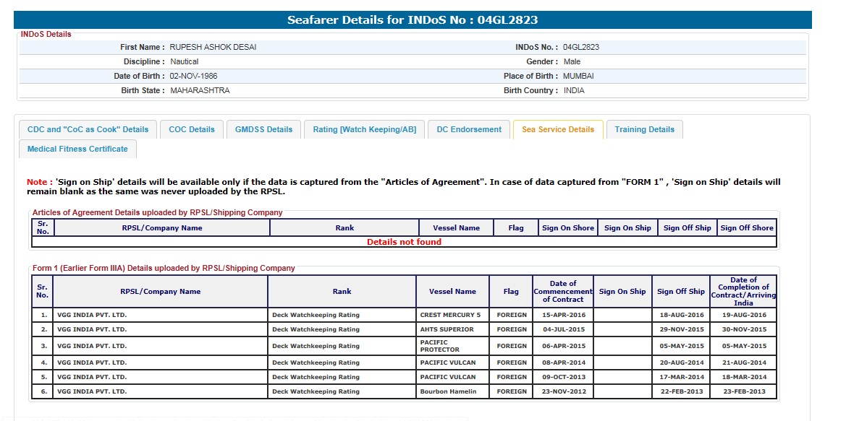Select the AHTS SUPERIOR vessel cell

point(447,329)
